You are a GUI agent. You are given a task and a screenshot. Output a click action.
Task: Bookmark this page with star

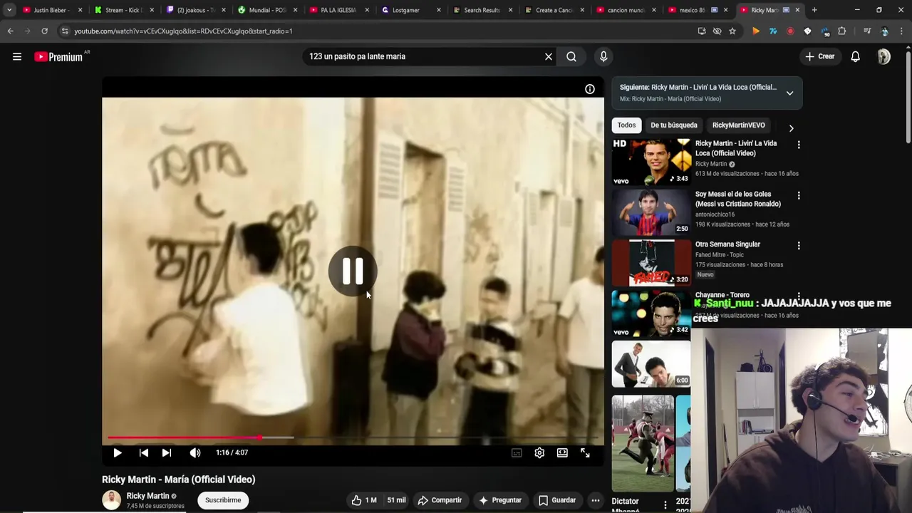coord(732,31)
